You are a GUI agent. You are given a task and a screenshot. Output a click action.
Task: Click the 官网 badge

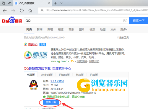point(43,45)
